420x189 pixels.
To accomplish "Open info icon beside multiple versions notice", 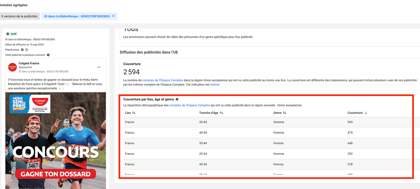I will pyautogui.click(x=48, y=55).
